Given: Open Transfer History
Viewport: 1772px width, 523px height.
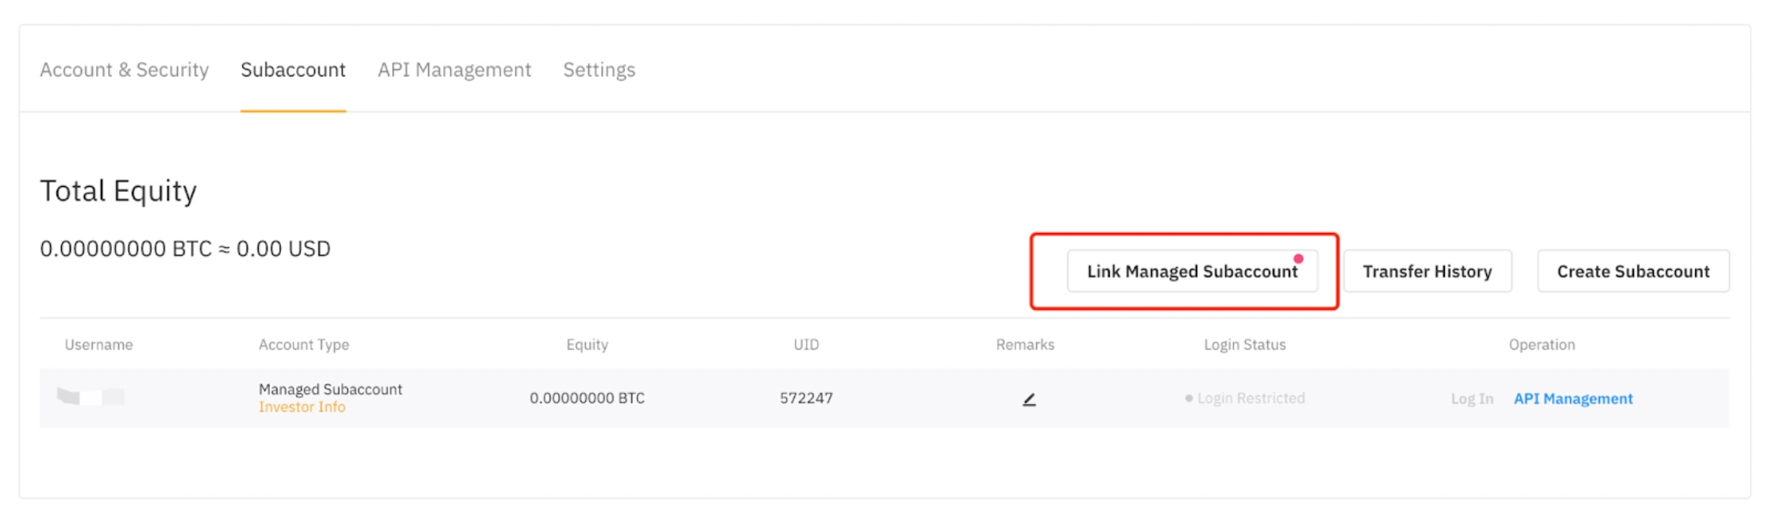Looking at the screenshot, I should click(x=1427, y=272).
